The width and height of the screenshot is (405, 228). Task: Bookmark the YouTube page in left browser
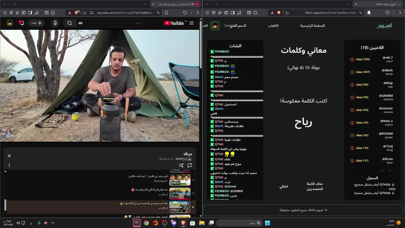pyautogui.click(x=166, y=13)
